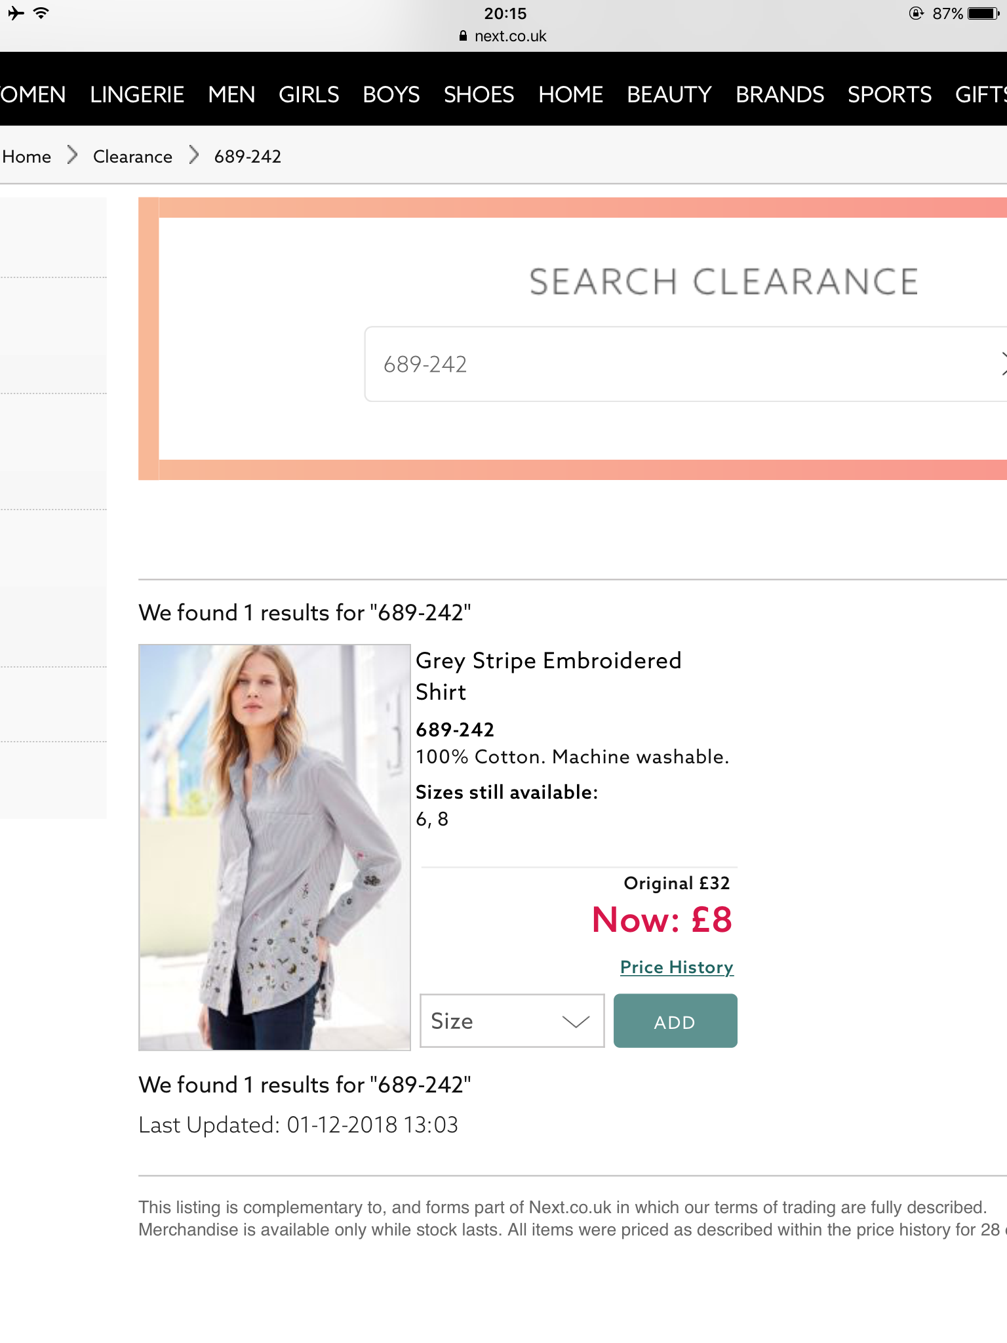View the Price History link
Image resolution: width=1007 pixels, height=1343 pixels.
click(x=677, y=967)
